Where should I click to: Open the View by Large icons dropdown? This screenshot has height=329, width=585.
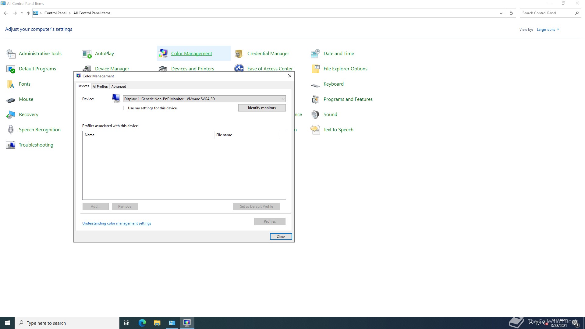coord(548,30)
